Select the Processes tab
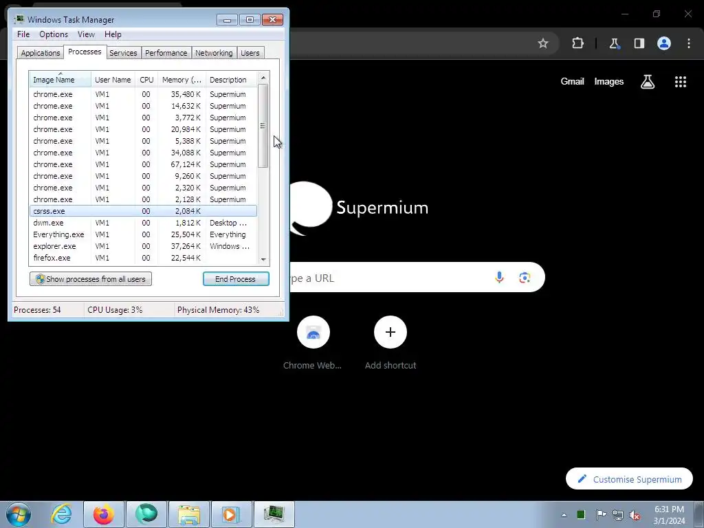This screenshot has height=528, width=704. [x=85, y=52]
